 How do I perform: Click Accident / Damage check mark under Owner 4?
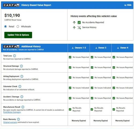[x=114, y=98]
